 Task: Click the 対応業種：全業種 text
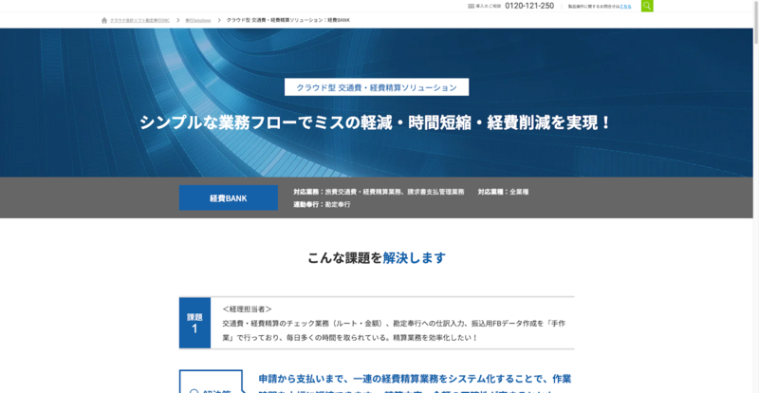(x=504, y=192)
